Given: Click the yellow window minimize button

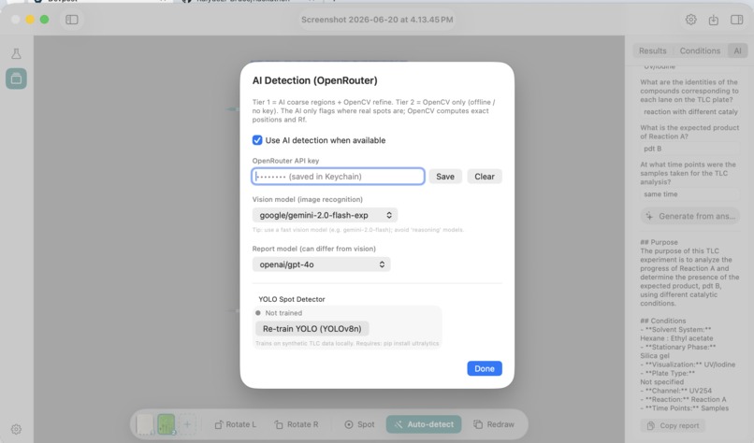Looking at the screenshot, I should [x=30, y=20].
